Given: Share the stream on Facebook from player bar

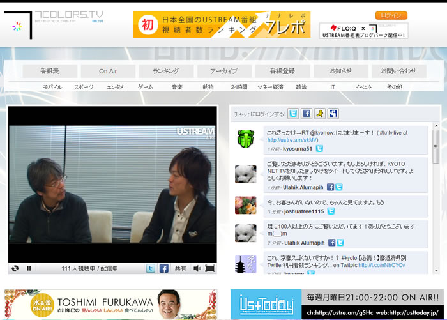Looking at the screenshot, I should tap(163, 268).
